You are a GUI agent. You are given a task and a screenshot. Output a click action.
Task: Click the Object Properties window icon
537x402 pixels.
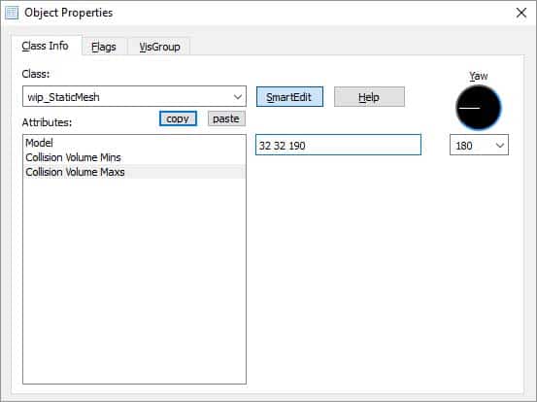12,13
